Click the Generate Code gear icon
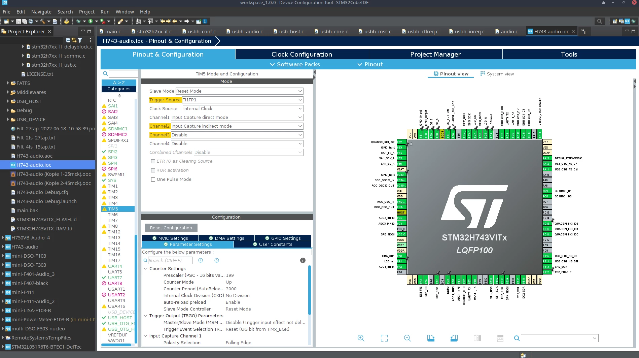 [x=66, y=21]
